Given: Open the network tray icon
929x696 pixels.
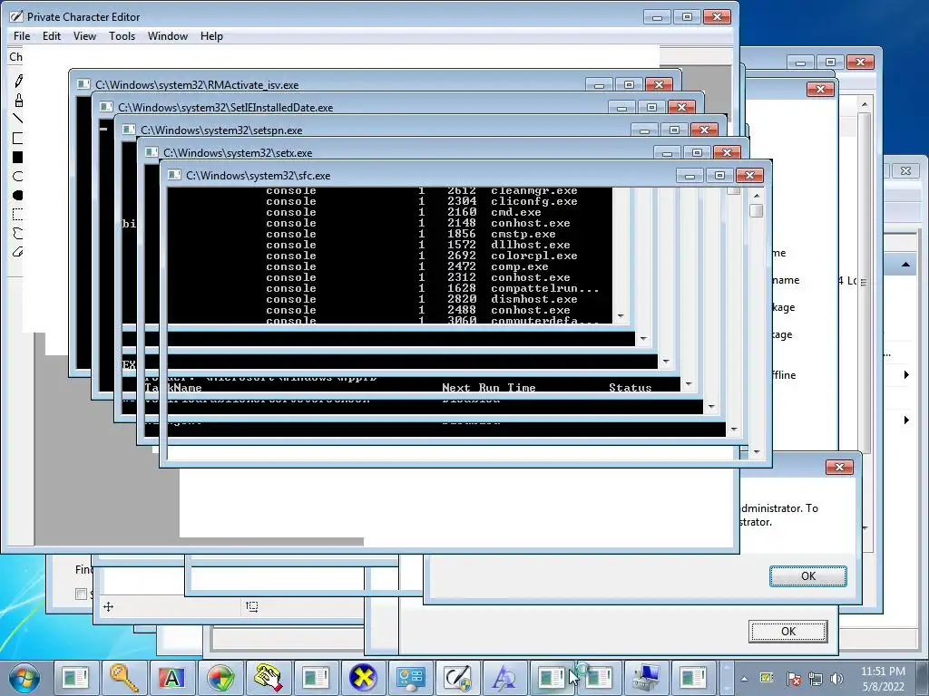Looking at the screenshot, I should pyautogui.click(x=816, y=678).
